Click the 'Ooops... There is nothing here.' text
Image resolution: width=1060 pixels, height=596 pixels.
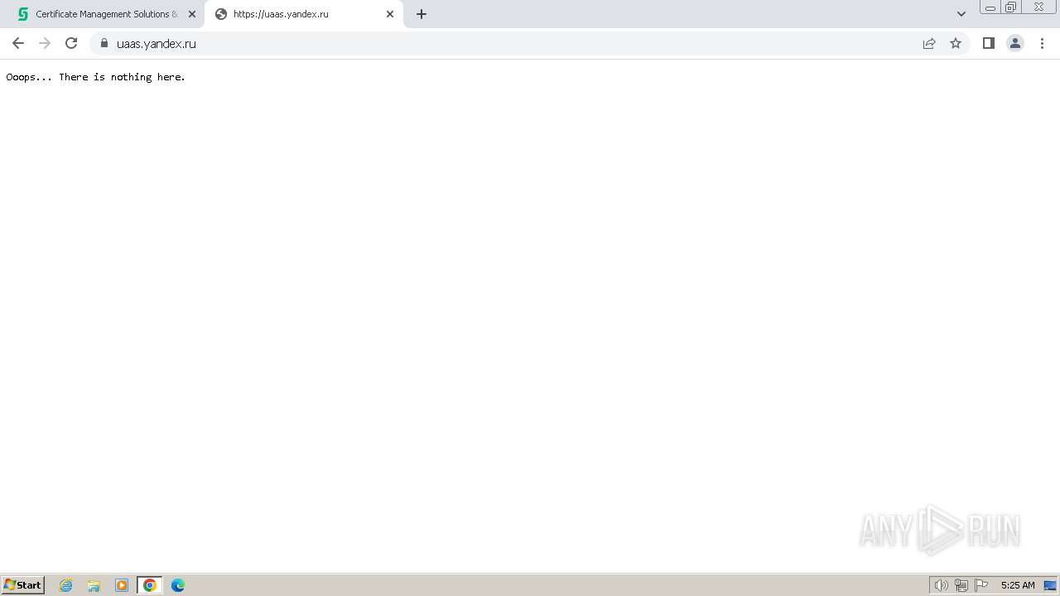tap(96, 77)
